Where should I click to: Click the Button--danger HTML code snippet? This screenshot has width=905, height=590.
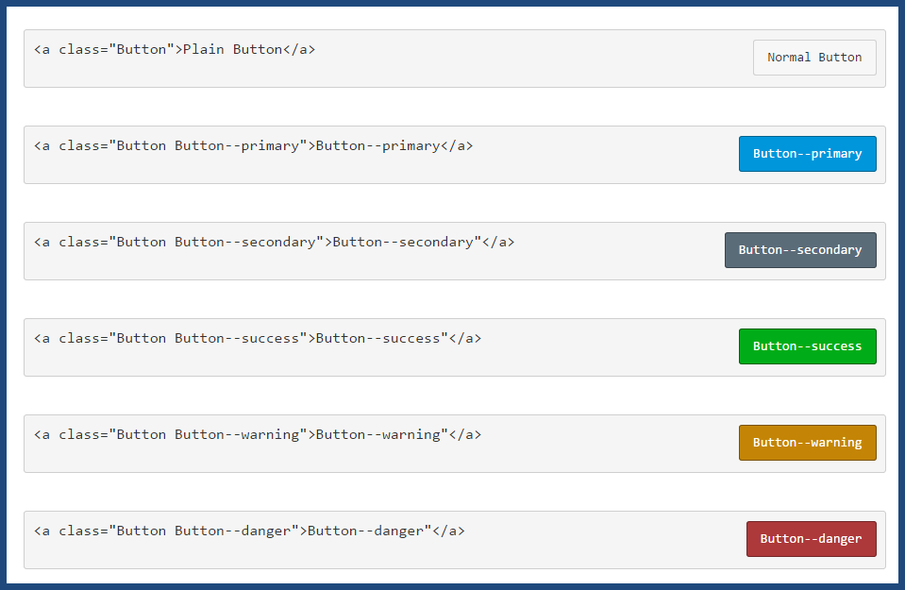[247, 531]
